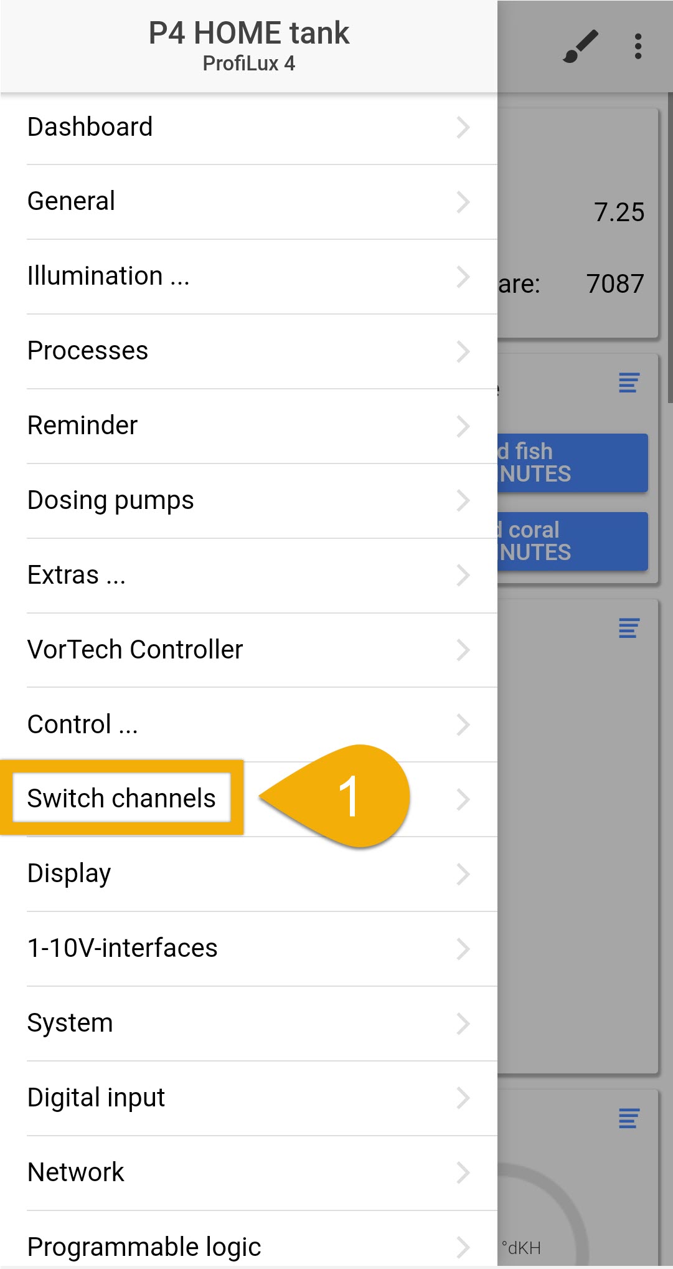Tap list icon above feed fish button
Screen dimensions: 673x1269
click(x=629, y=383)
